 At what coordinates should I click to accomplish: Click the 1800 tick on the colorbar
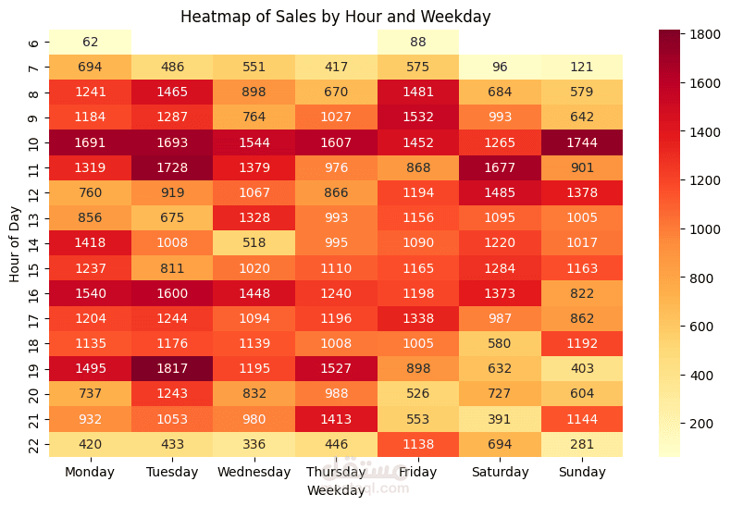[x=705, y=34]
